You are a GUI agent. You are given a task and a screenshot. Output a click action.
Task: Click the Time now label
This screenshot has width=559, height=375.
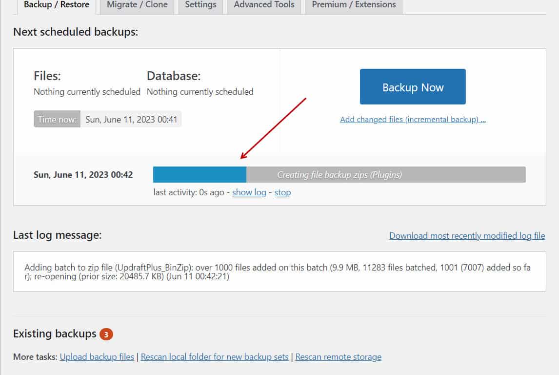pos(57,119)
